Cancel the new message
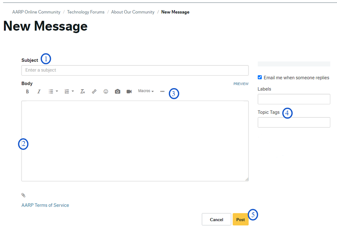The width and height of the screenshot is (337, 234). click(x=216, y=219)
